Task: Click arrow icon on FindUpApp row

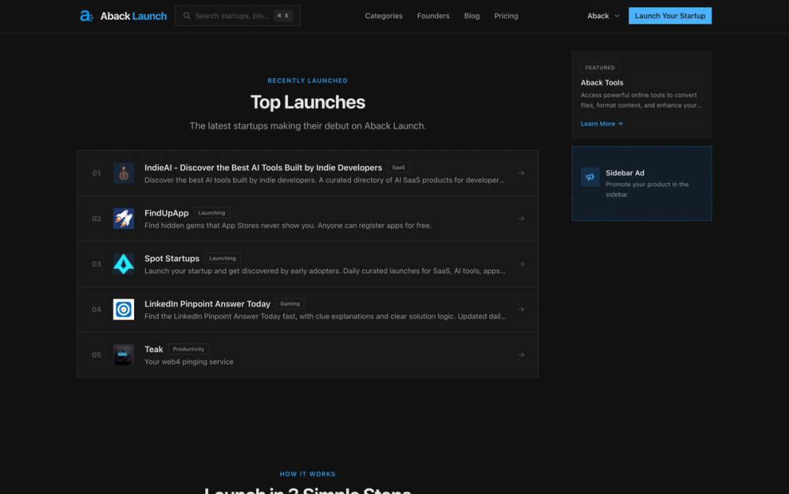Action: (522, 219)
